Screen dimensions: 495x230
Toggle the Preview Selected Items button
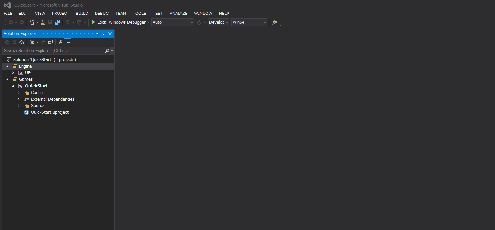(x=68, y=42)
